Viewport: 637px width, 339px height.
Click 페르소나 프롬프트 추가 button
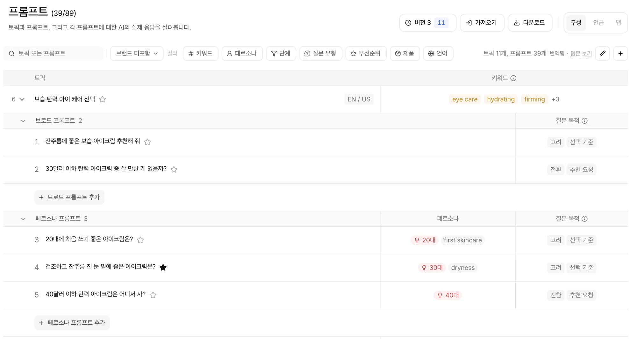(x=72, y=323)
